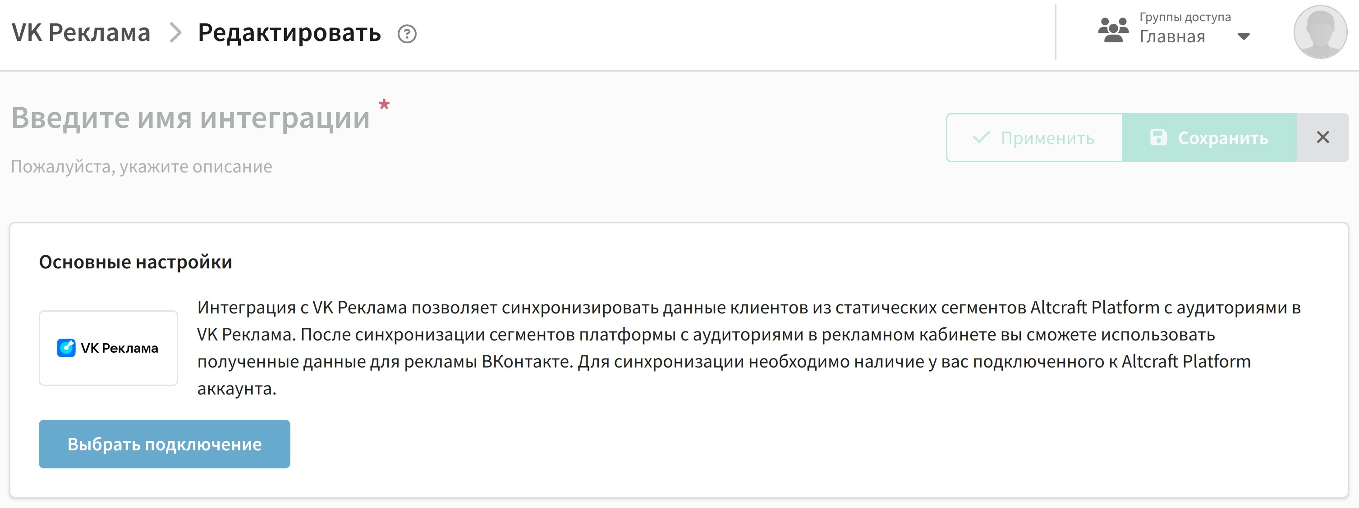
Task: Click the Сохранить button
Action: click(x=1209, y=137)
